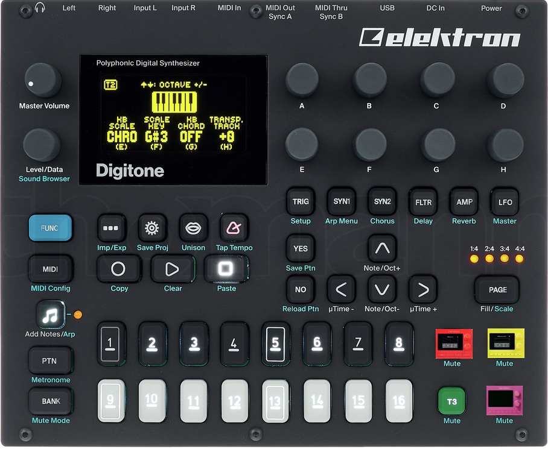The image size is (548, 449).
Task: Open the LFO Master page
Action: pyautogui.click(x=505, y=202)
